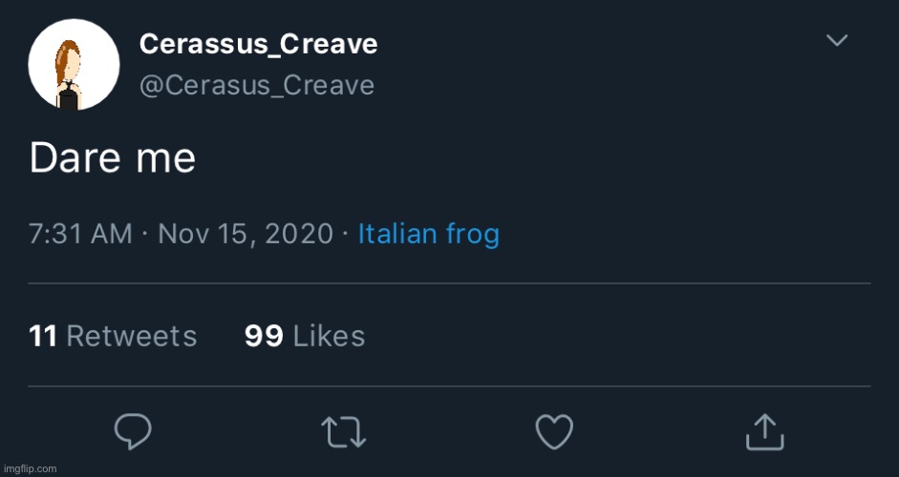899x477 pixels.
Task: Click the retweet count number 11
Action: point(43,336)
